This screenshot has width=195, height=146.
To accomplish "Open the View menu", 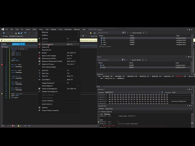I will pos(17,30).
